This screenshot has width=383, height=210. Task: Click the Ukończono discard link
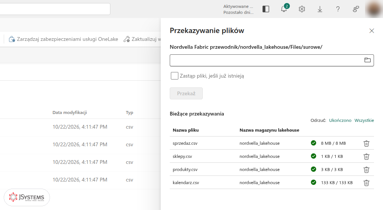pyautogui.click(x=340, y=120)
